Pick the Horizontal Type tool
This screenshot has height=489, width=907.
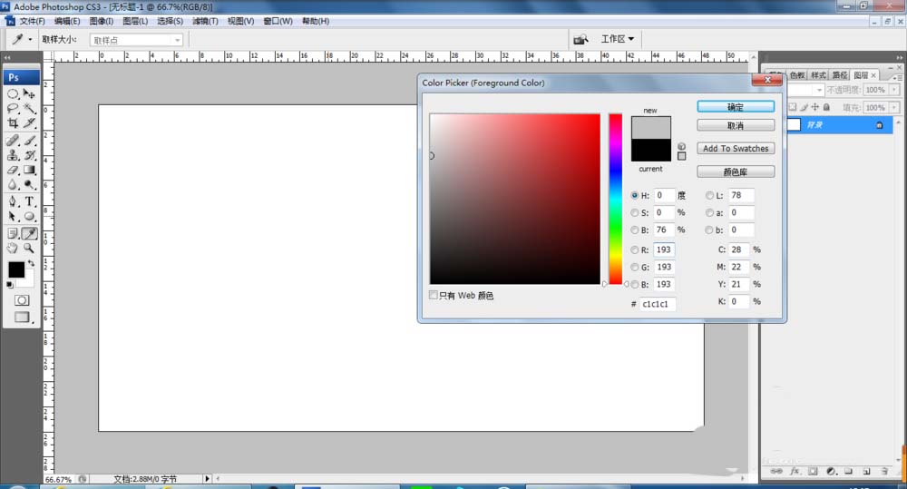pyautogui.click(x=29, y=200)
